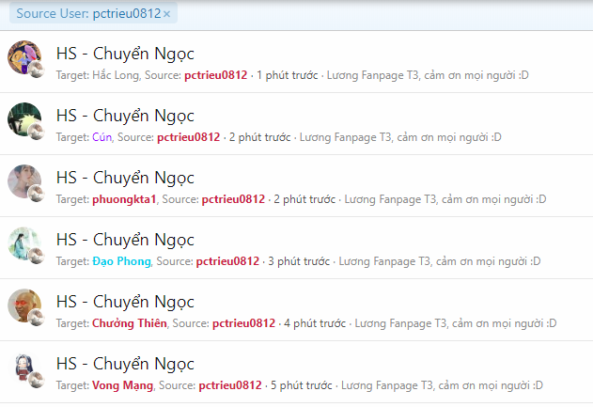This screenshot has width=593, height=407.
Task: Open avatar of Chưởng Thiên transfer entry
Action: tap(24, 305)
